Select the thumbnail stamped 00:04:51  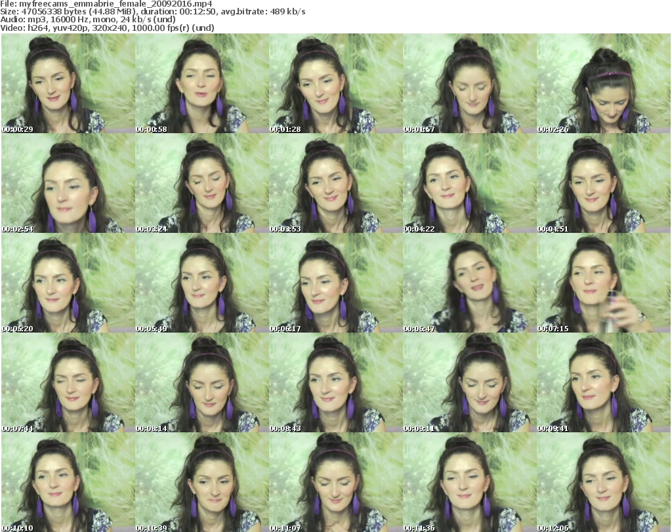[604, 183]
